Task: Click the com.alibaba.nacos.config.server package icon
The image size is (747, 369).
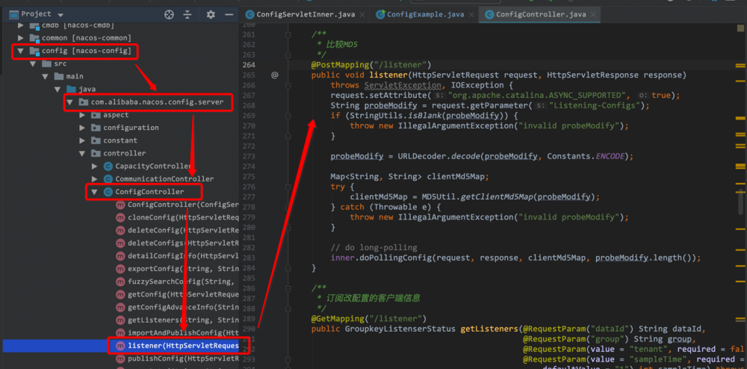Action: pos(84,102)
